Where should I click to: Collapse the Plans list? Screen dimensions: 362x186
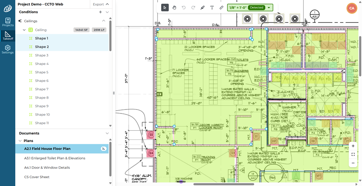pos(20,141)
